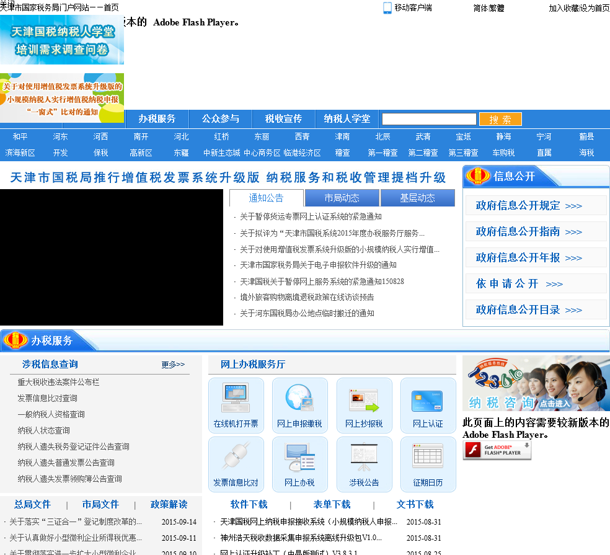Click 更多>> next to 涉税信息查询
Viewport: 610px width, 555px height.
pos(173,365)
